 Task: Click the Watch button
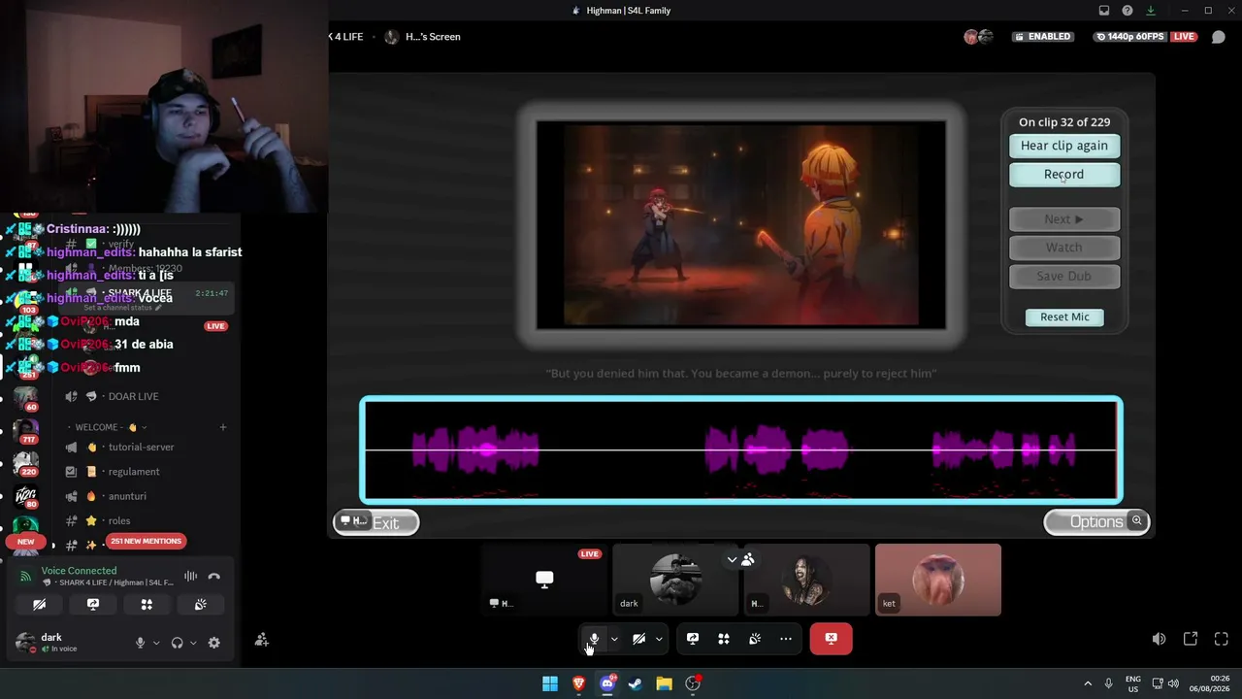(x=1064, y=248)
